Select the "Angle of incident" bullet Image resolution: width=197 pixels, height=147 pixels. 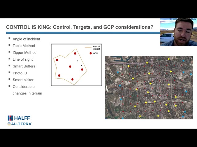click(26, 39)
